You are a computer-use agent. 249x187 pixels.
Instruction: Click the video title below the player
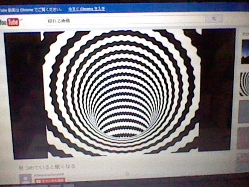(47, 167)
